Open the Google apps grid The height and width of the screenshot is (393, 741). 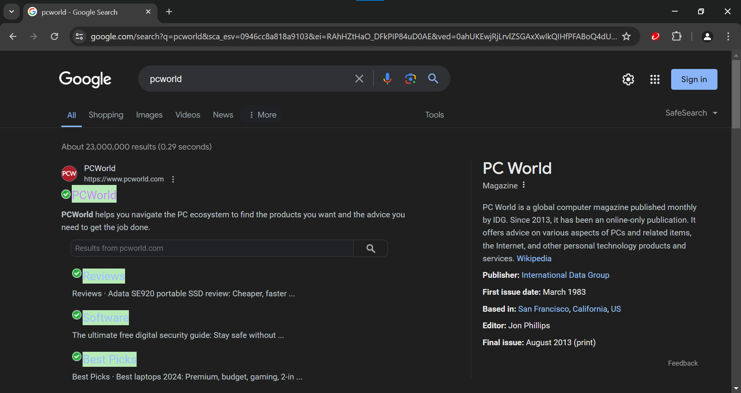pyautogui.click(x=655, y=79)
